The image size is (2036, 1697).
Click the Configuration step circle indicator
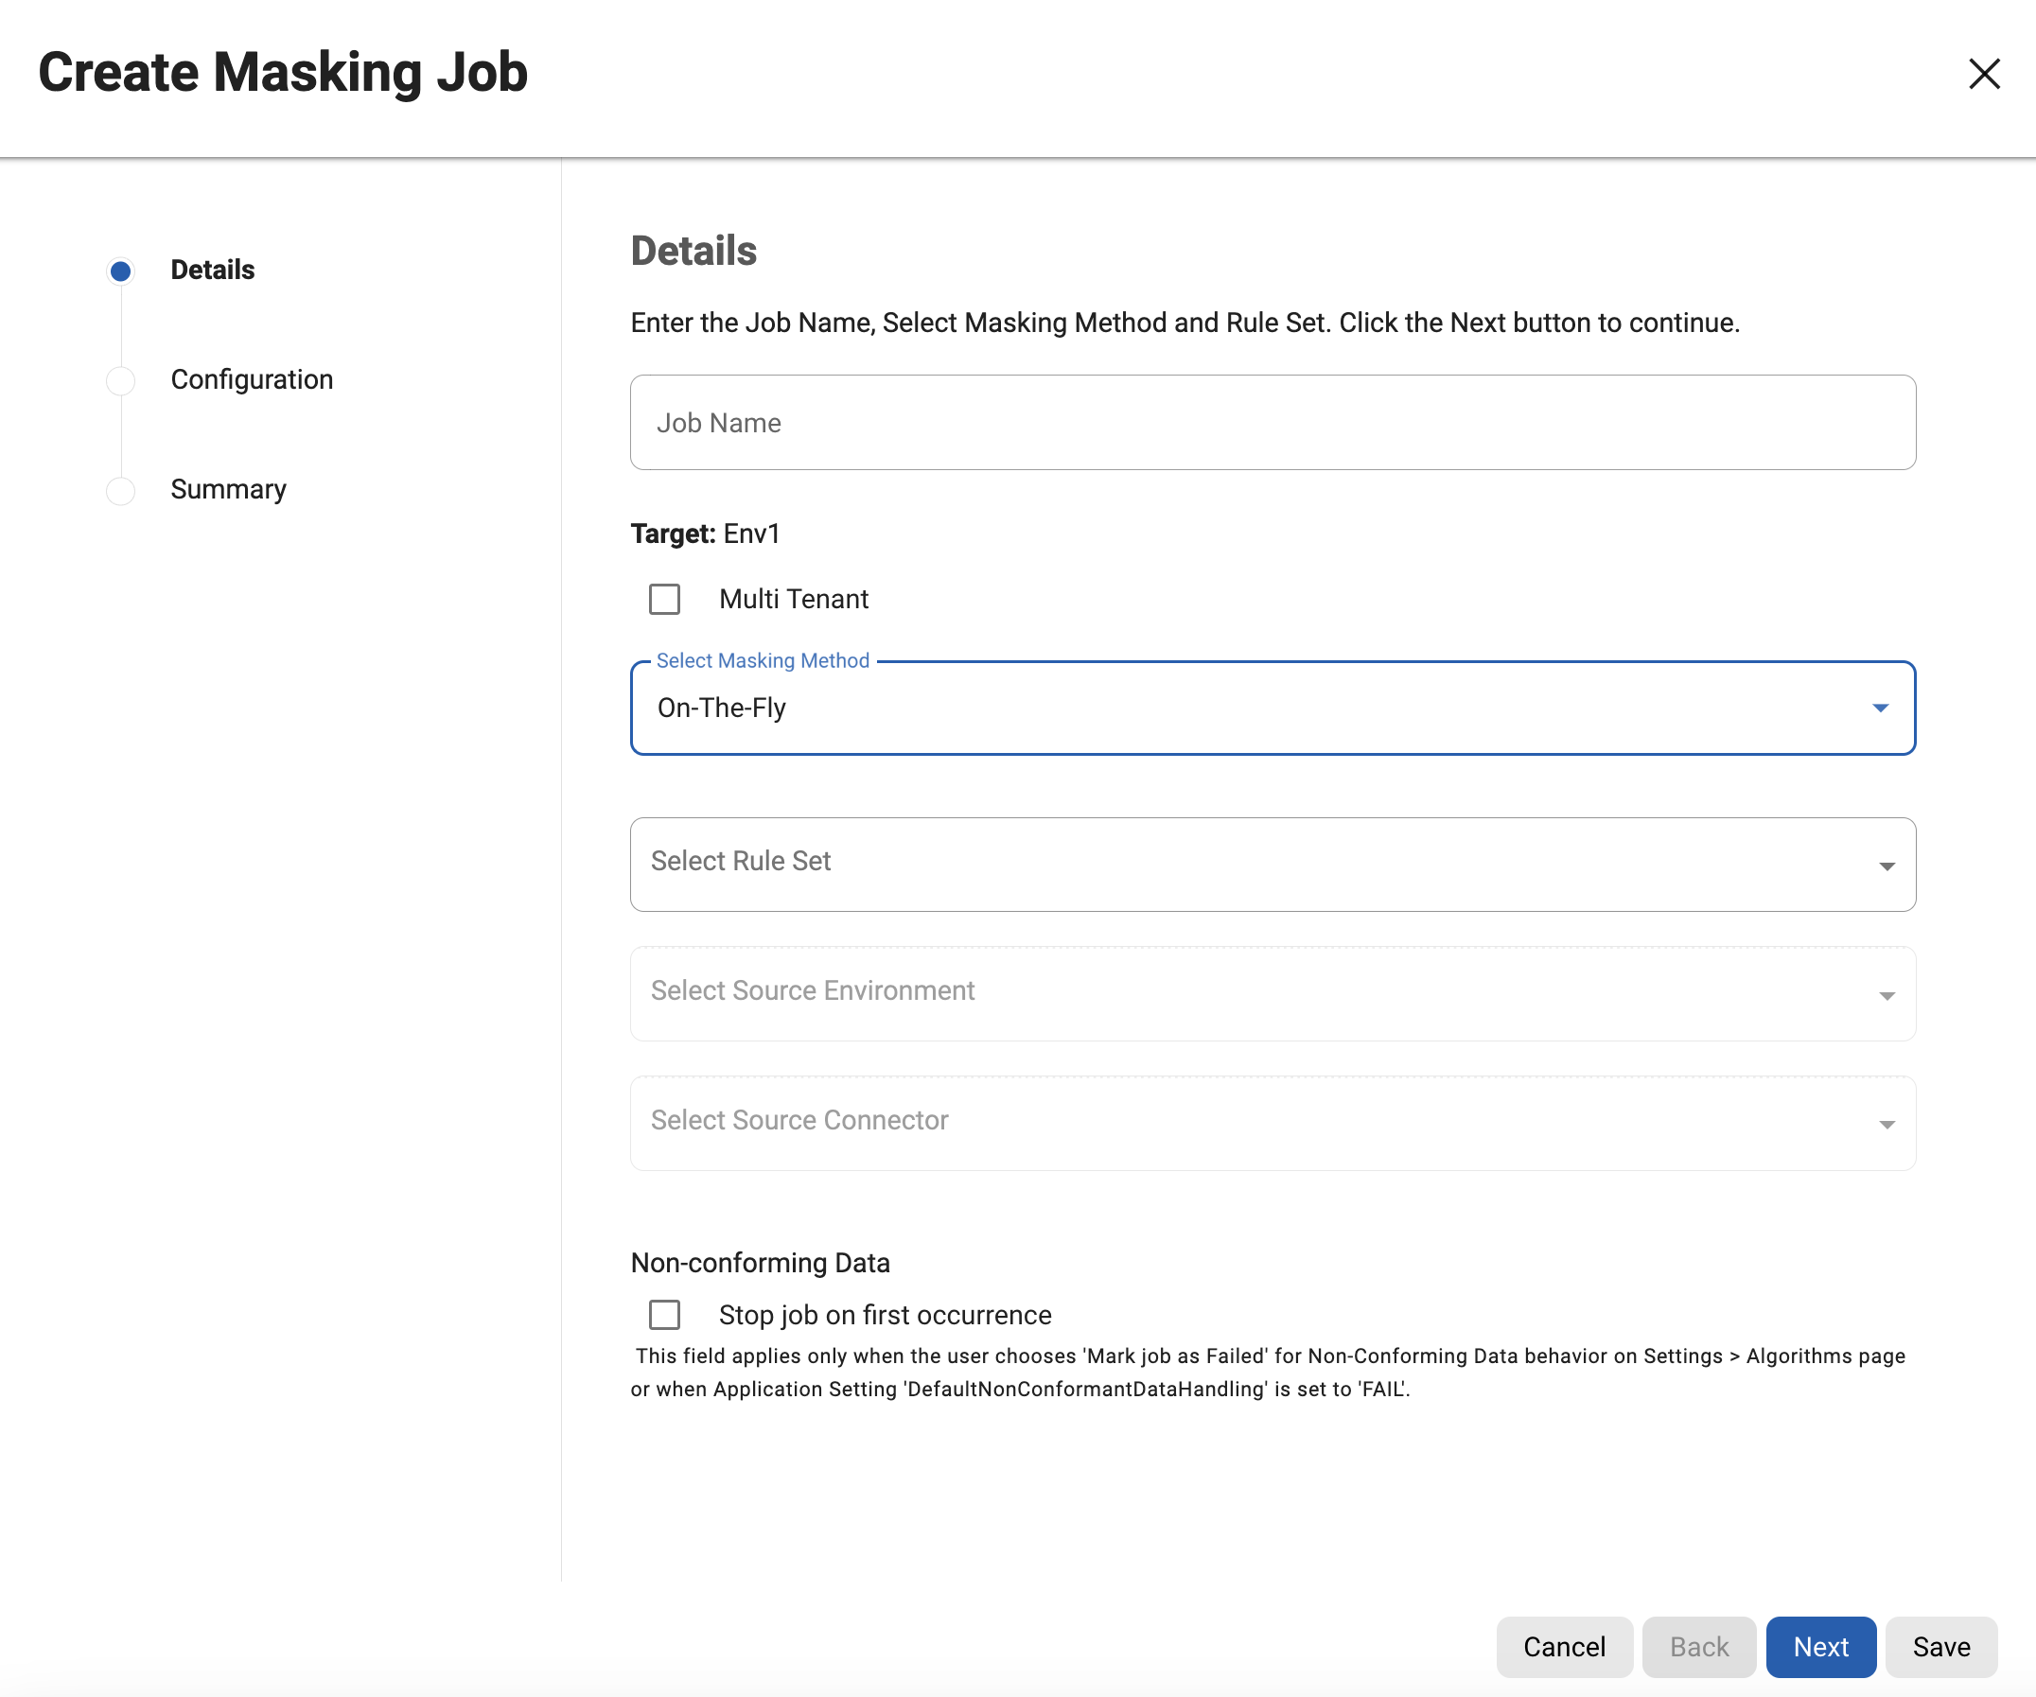pos(120,380)
